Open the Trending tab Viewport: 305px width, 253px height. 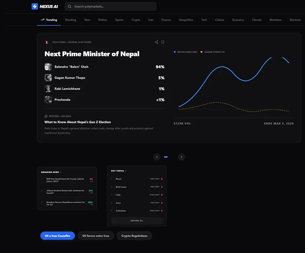(x=49, y=20)
